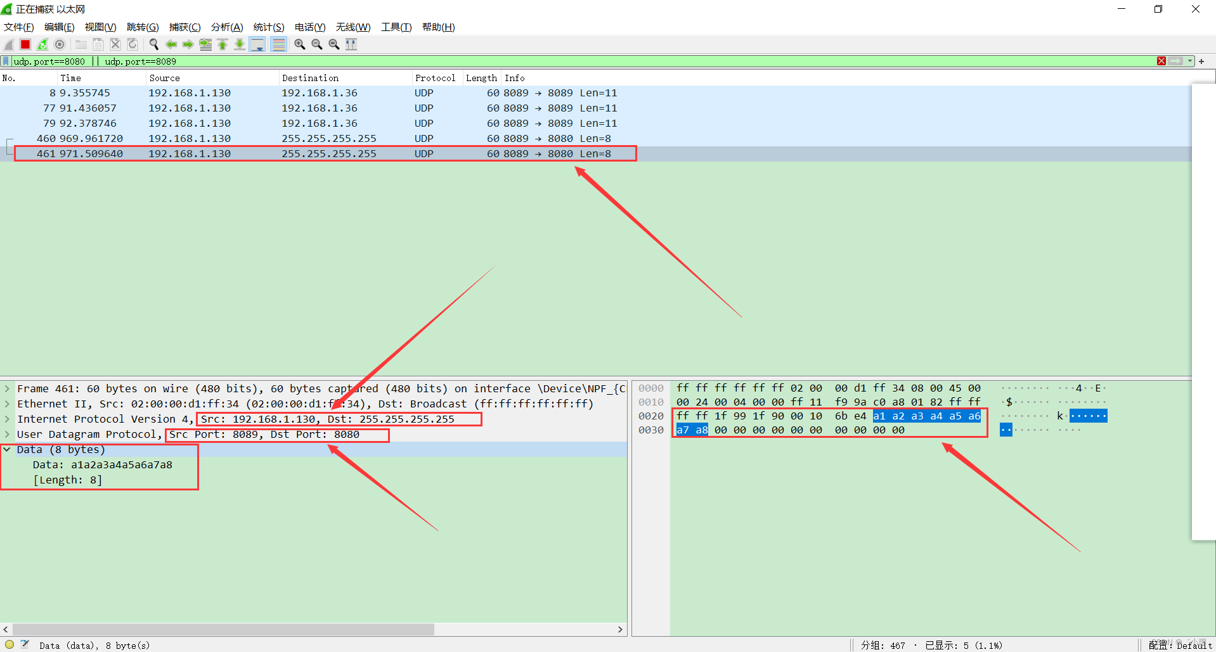The image size is (1216, 652).
Task: Open Find a packet magnifier
Action: click(x=154, y=44)
